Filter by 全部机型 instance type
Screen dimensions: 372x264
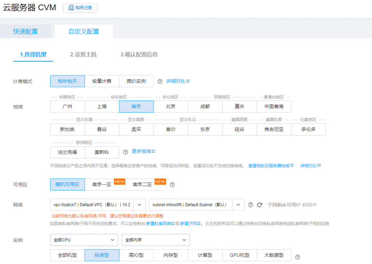click(x=67, y=255)
